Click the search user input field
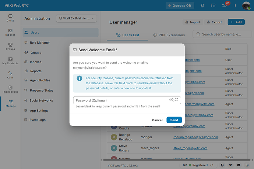This screenshot has height=169, width=254. click(x=222, y=34)
